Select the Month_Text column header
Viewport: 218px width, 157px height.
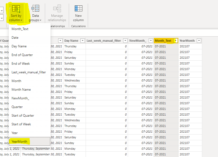click(166, 41)
